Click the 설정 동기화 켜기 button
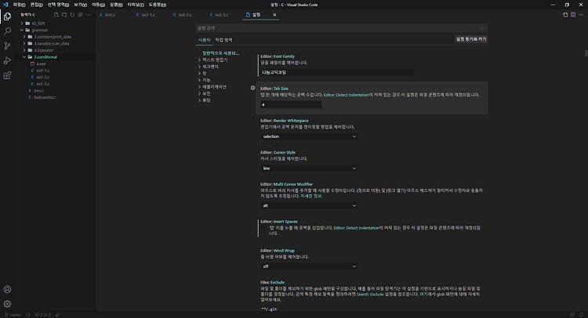Screen dimensions: 588x318 [471, 39]
